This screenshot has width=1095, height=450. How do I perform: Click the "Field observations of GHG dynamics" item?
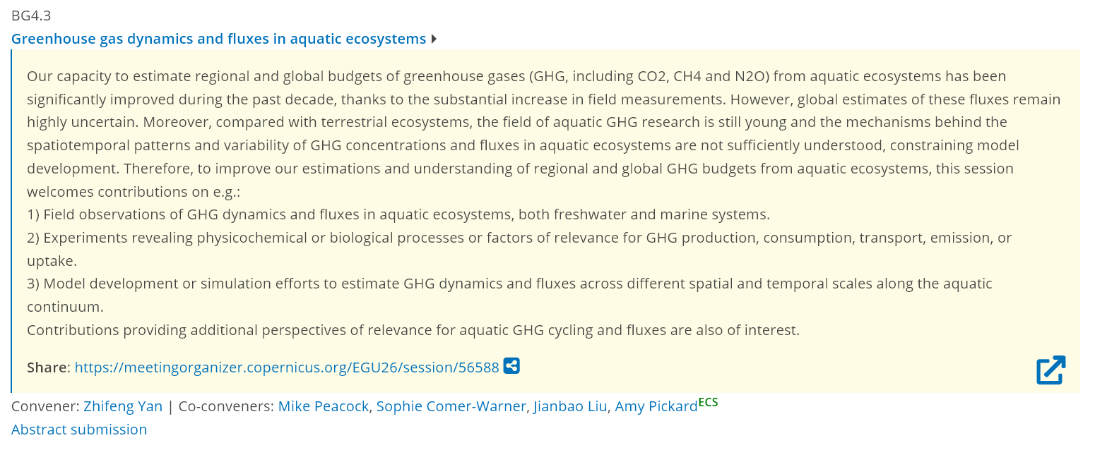tap(398, 214)
